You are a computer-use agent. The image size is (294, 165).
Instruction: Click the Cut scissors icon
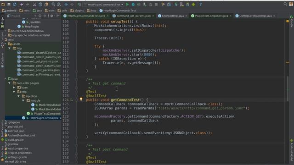35,4
